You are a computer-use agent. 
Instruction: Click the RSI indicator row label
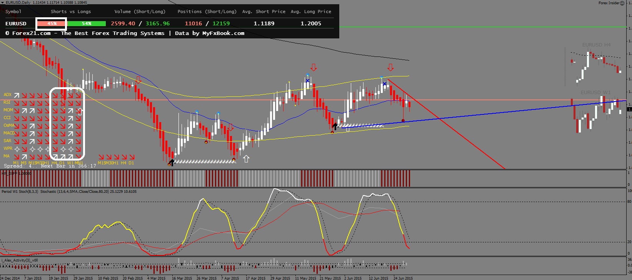pyautogui.click(x=7, y=102)
